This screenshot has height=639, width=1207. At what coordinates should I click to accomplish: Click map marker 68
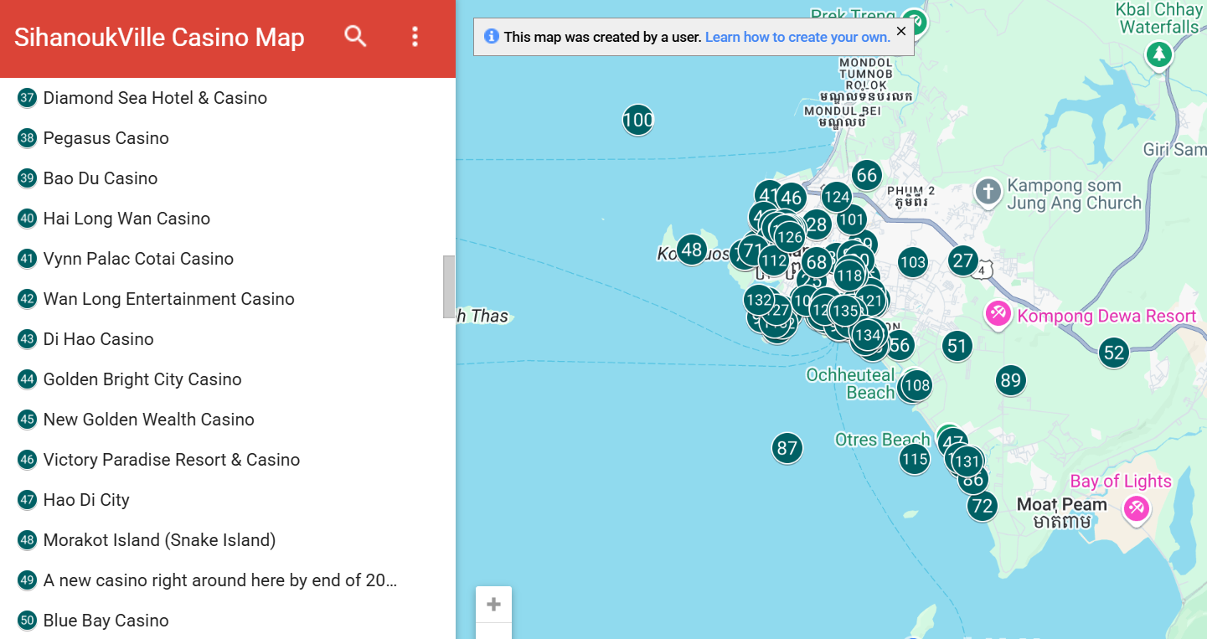[x=817, y=262]
